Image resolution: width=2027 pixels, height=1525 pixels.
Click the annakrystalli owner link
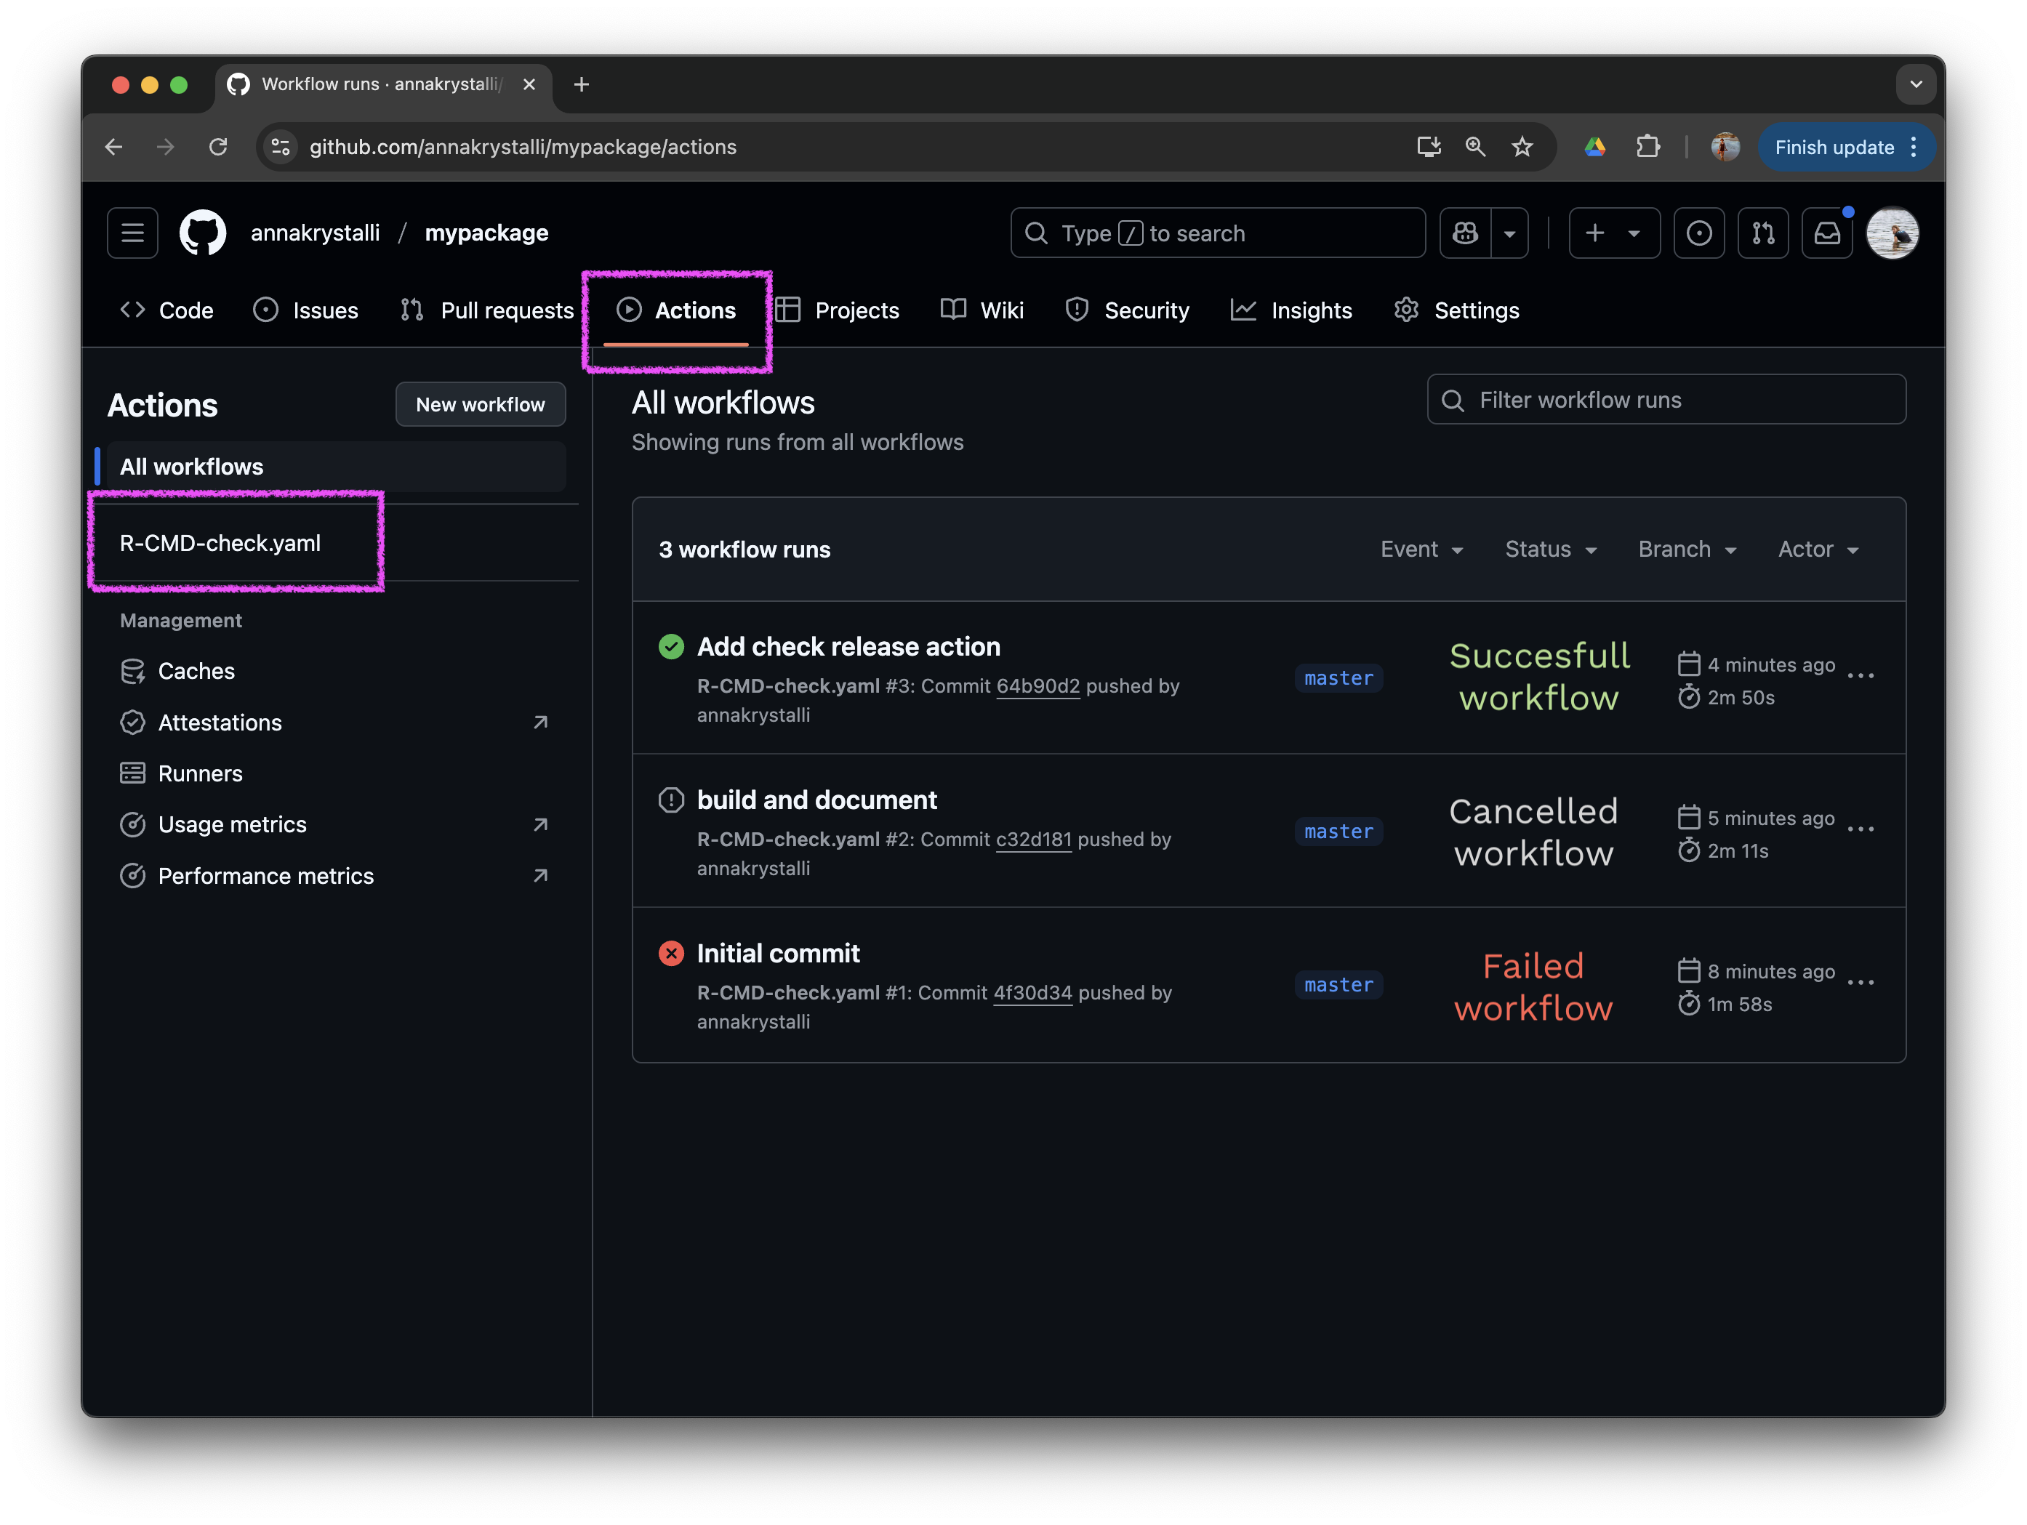tap(316, 233)
